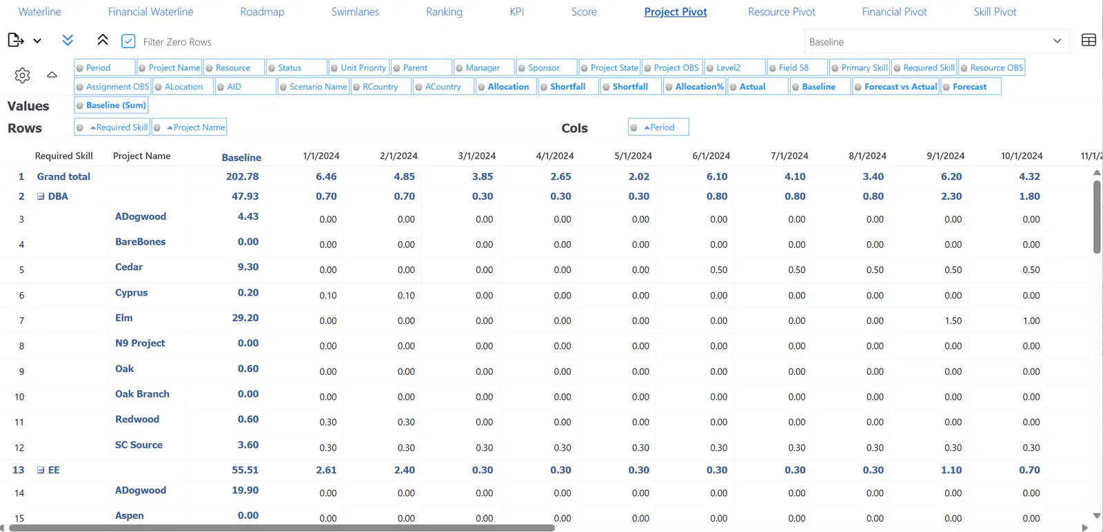The image size is (1103, 532).
Task: Select the Primary Skill field chip
Action: click(859, 68)
